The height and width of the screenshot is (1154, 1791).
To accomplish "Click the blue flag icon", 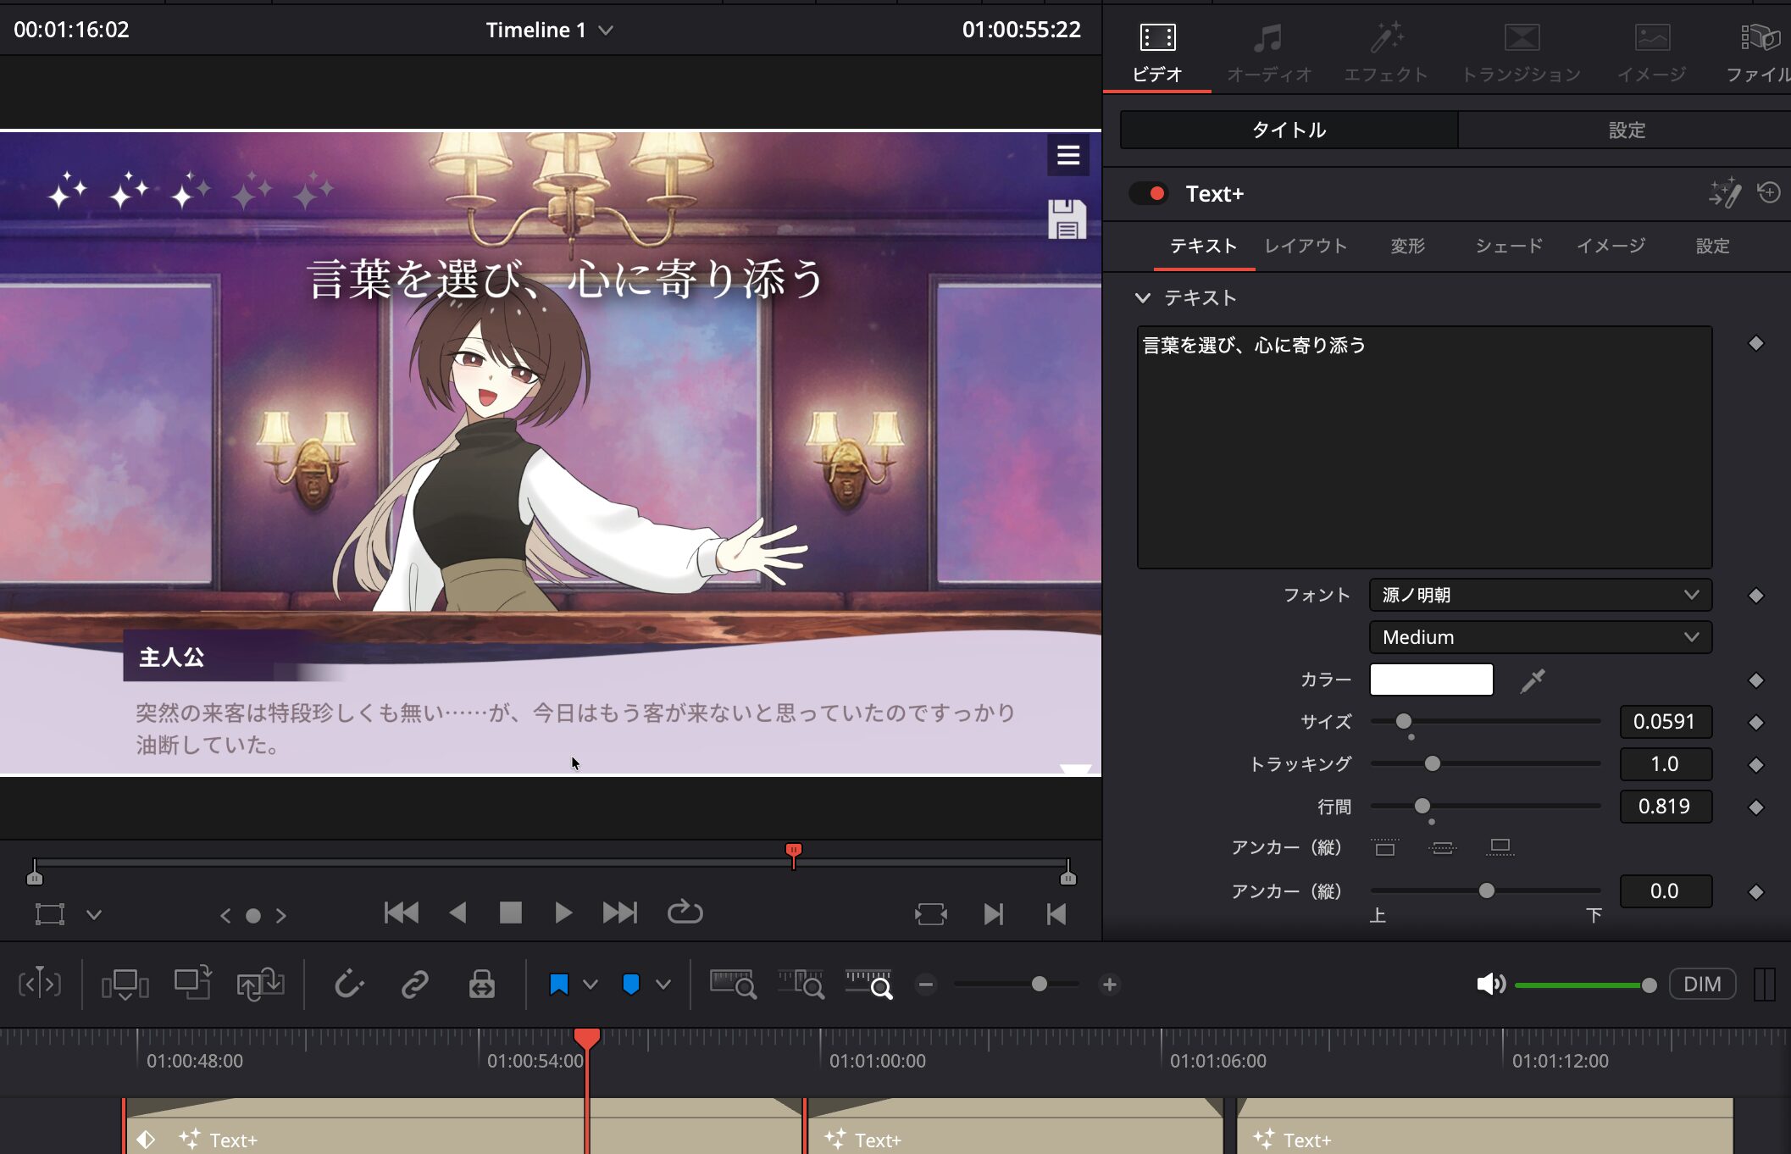I will coord(559,985).
